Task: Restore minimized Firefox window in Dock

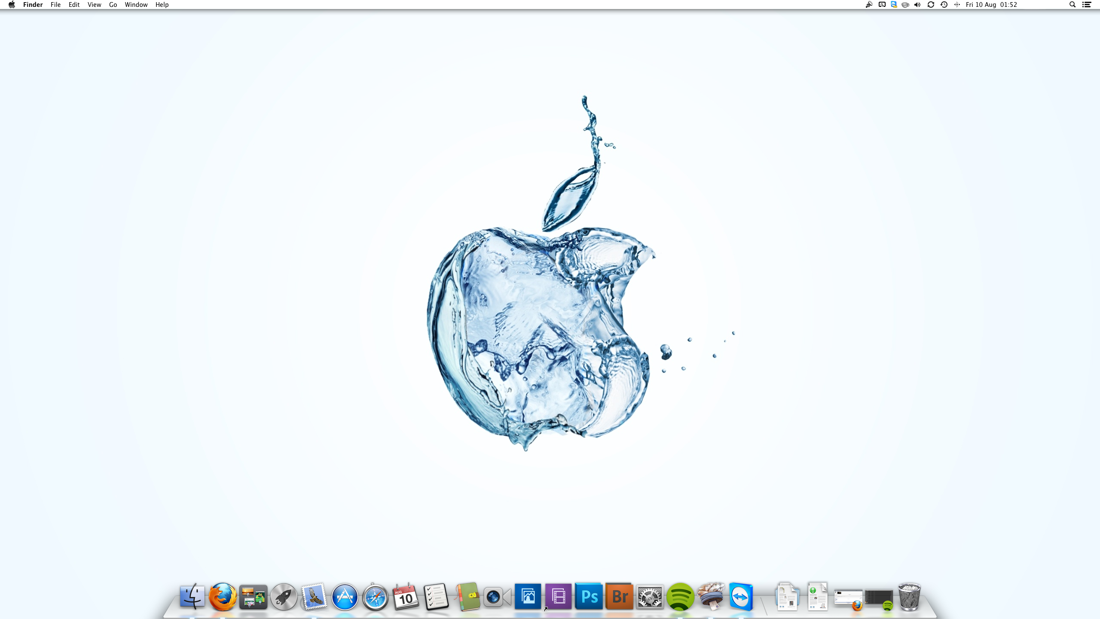Action: [849, 600]
